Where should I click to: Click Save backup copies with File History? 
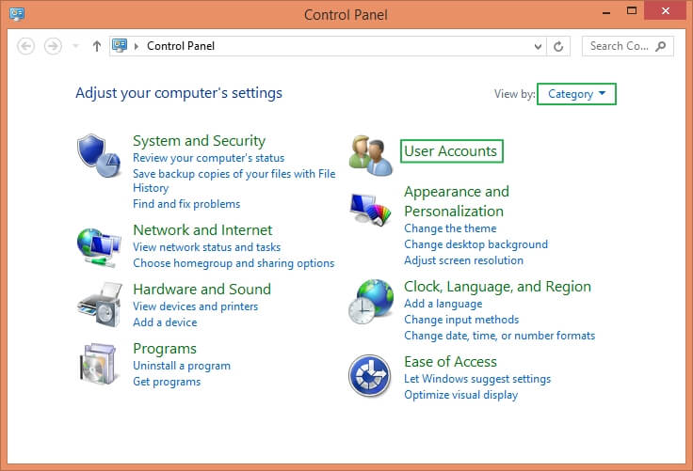234,181
